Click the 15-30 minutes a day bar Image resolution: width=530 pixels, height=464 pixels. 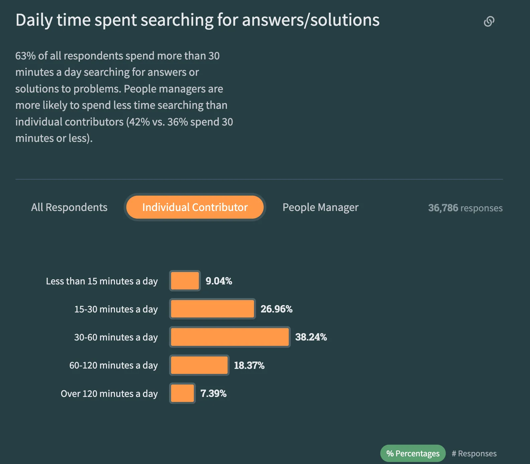(x=212, y=309)
